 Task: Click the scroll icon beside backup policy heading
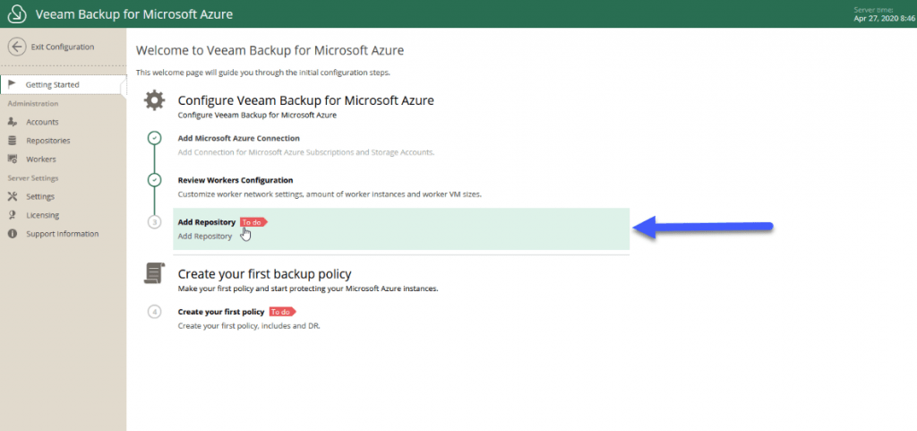pyautogui.click(x=154, y=273)
